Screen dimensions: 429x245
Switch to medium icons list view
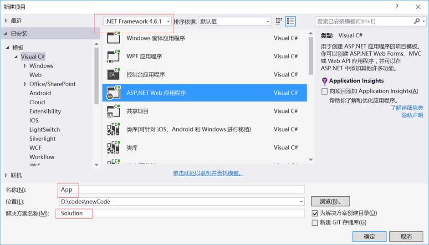(x=290, y=21)
